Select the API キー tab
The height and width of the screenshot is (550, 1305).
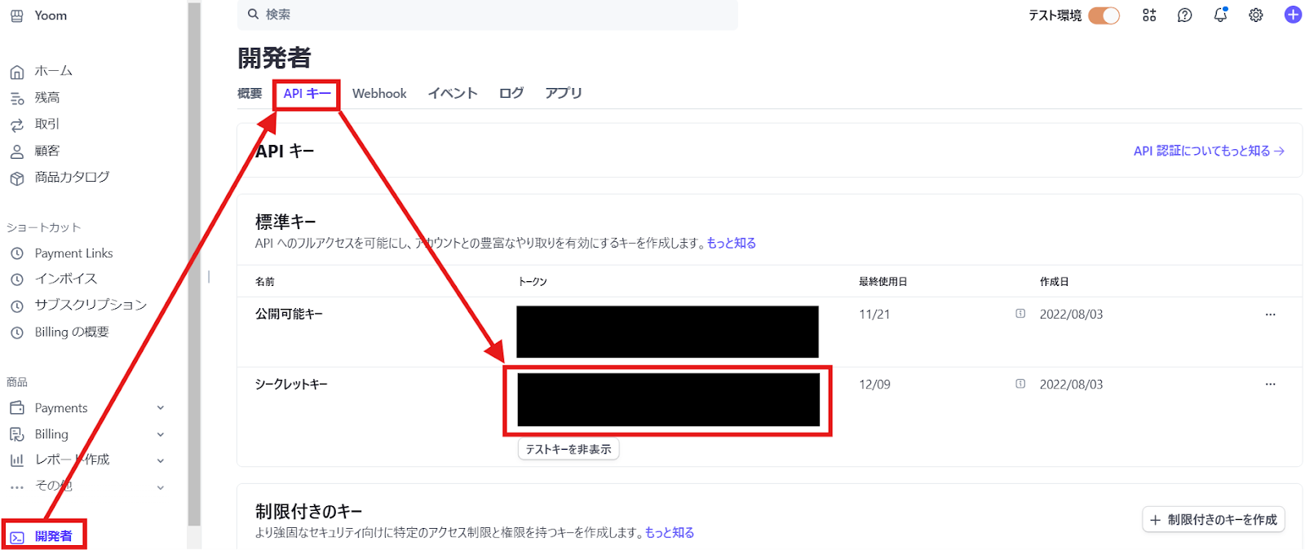tap(307, 94)
